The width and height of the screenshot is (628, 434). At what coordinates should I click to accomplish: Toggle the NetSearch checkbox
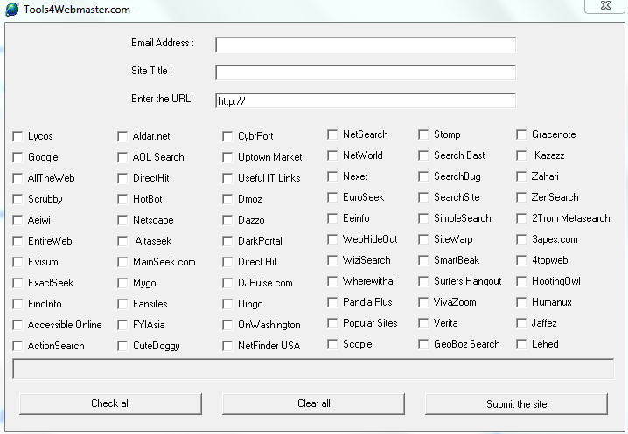tap(332, 134)
